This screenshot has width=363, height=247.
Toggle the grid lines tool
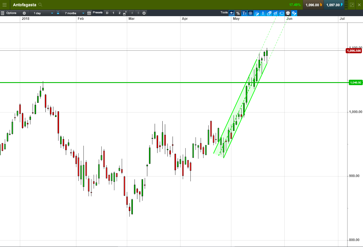(x=250, y=13)
